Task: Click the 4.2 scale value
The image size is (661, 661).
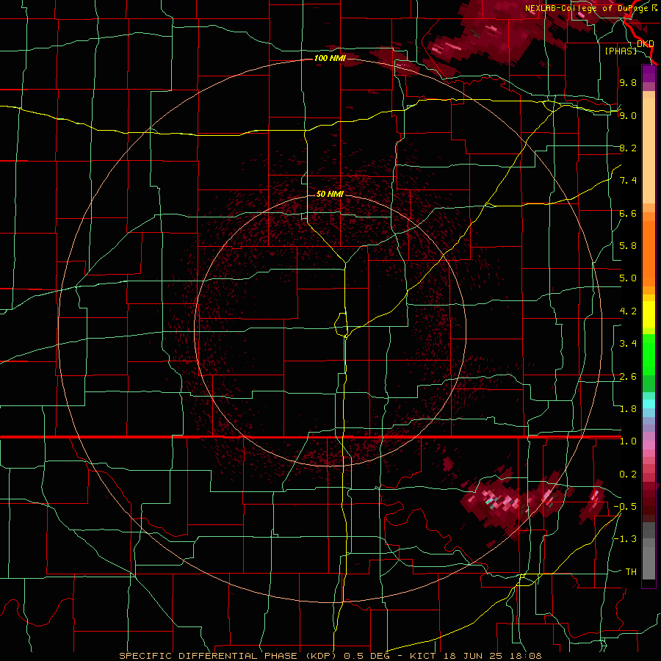Action: tap(628, 311)
